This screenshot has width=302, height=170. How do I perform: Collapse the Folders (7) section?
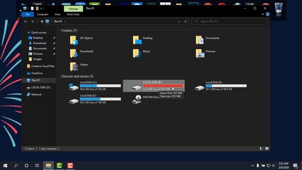pyautogui.click(x=59, y=31)
